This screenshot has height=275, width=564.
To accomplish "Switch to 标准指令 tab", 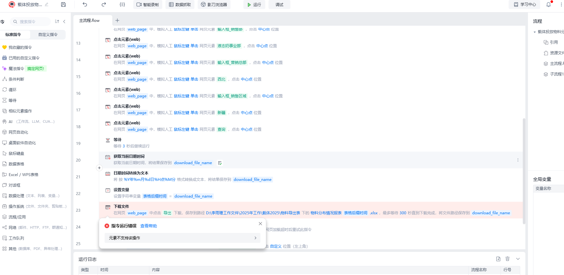I will coord(13,35).
